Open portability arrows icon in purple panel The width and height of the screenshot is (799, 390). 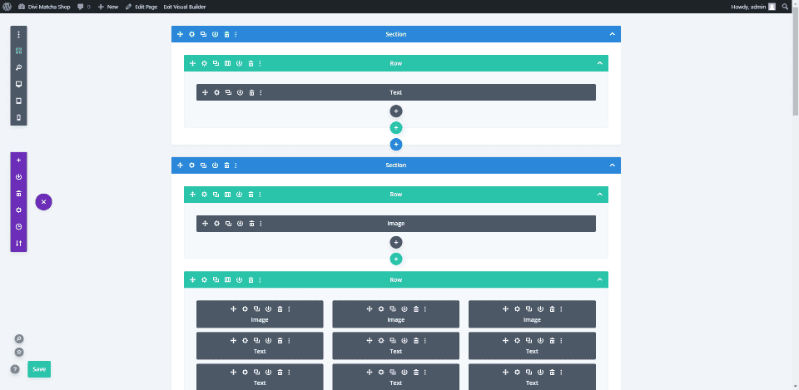[19, 244]
